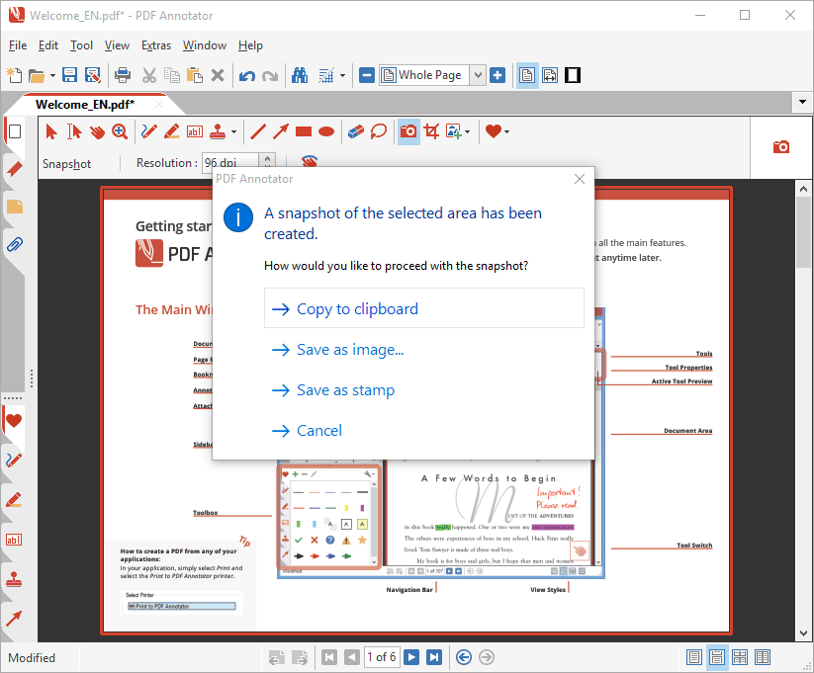Open the Attachments paperclip sidebar tab
Viewport: 814px width, 673px height.
pos(15,244)
